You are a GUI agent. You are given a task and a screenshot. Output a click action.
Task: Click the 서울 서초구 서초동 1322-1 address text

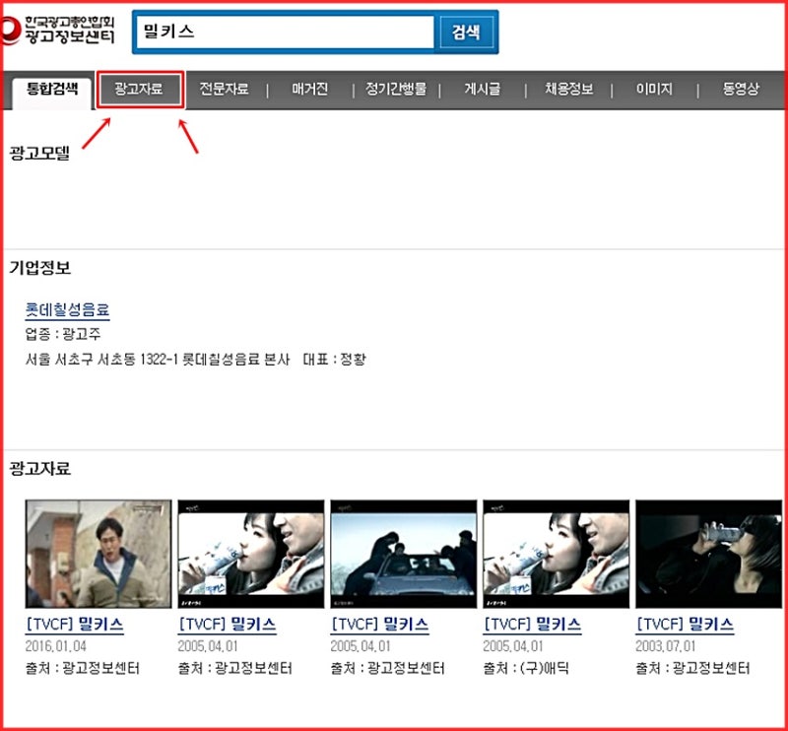coord(158,360)
